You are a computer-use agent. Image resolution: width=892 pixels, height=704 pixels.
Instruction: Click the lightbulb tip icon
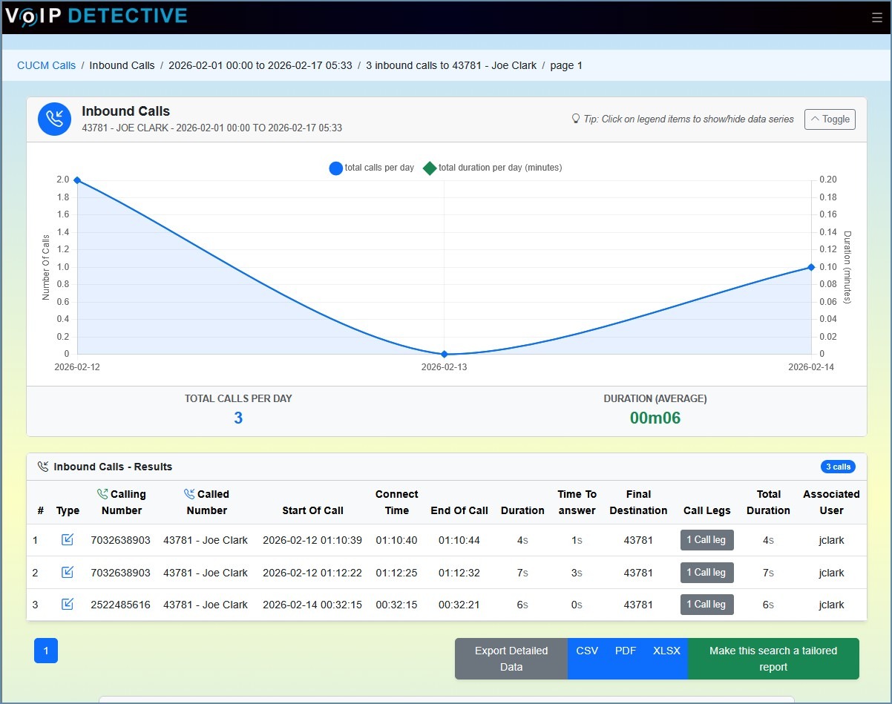(x=575, y=119)
